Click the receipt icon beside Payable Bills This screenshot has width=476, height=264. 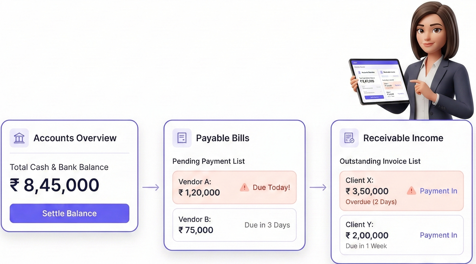click(x=182, y=138)
